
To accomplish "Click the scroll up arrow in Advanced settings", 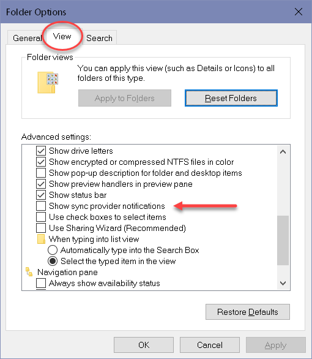I will (283, 152).
